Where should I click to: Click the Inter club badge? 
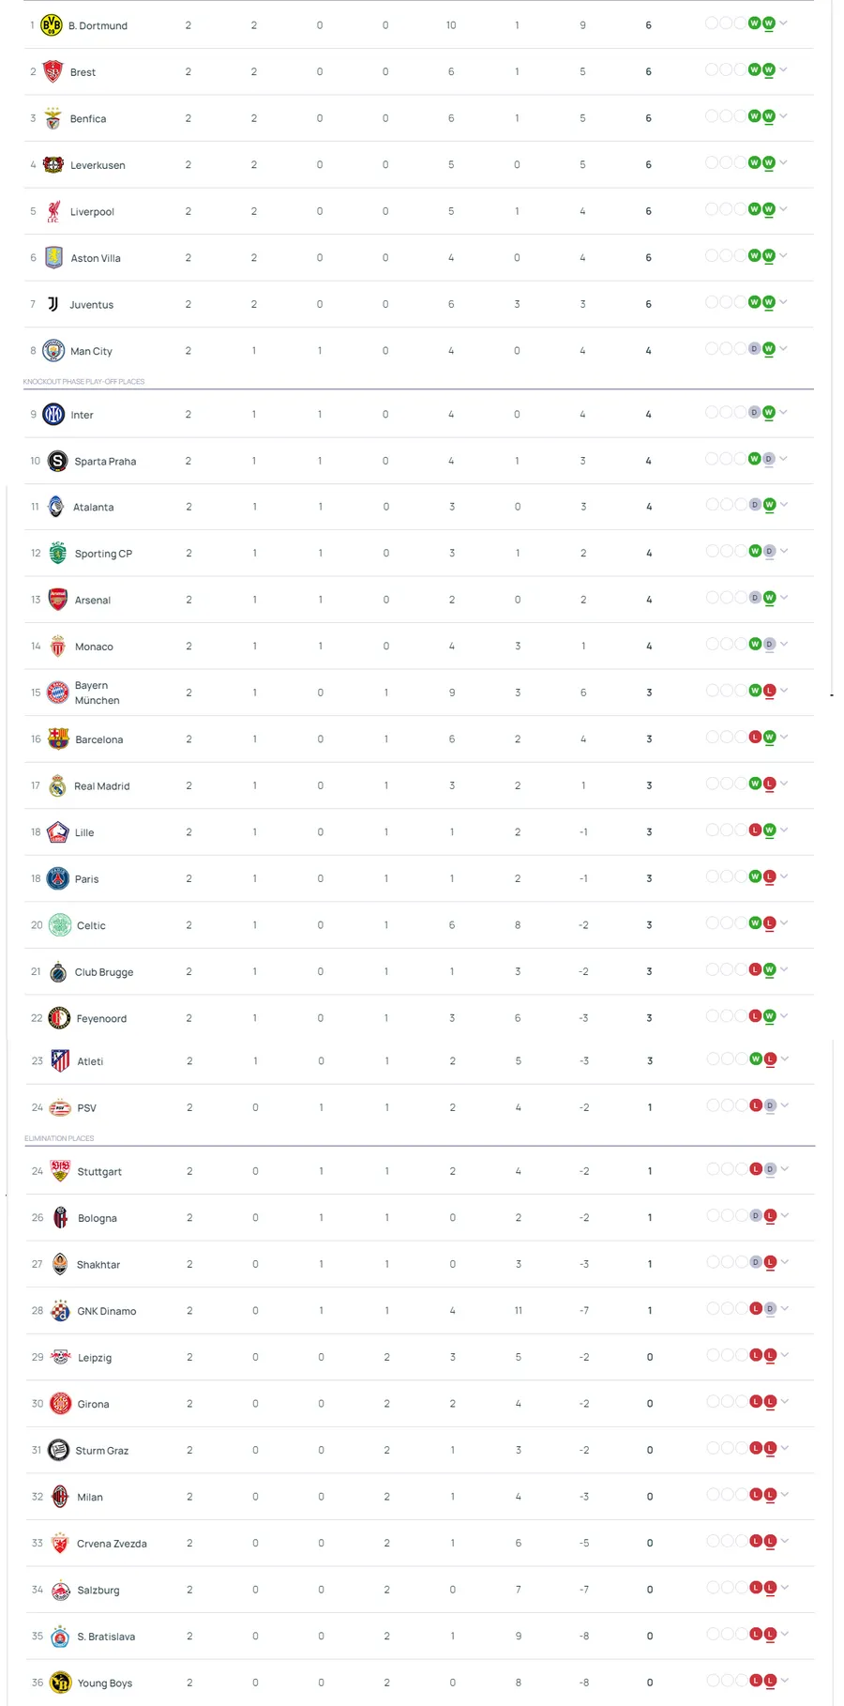point(54,414)
